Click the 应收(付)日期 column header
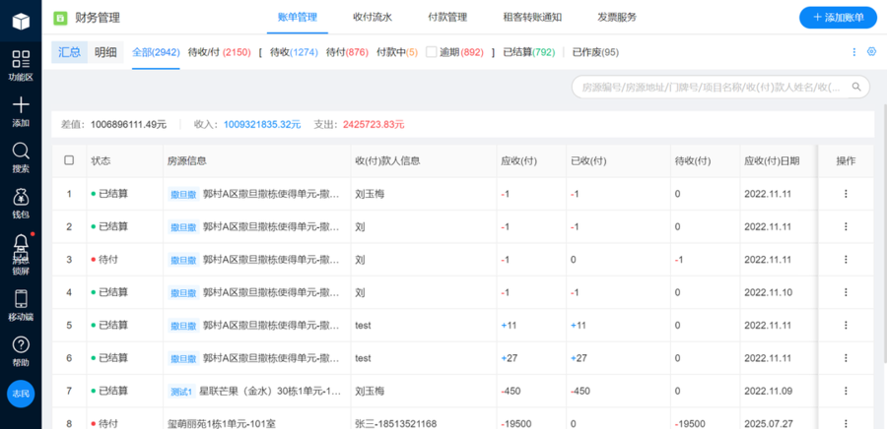 pos(772,161)
